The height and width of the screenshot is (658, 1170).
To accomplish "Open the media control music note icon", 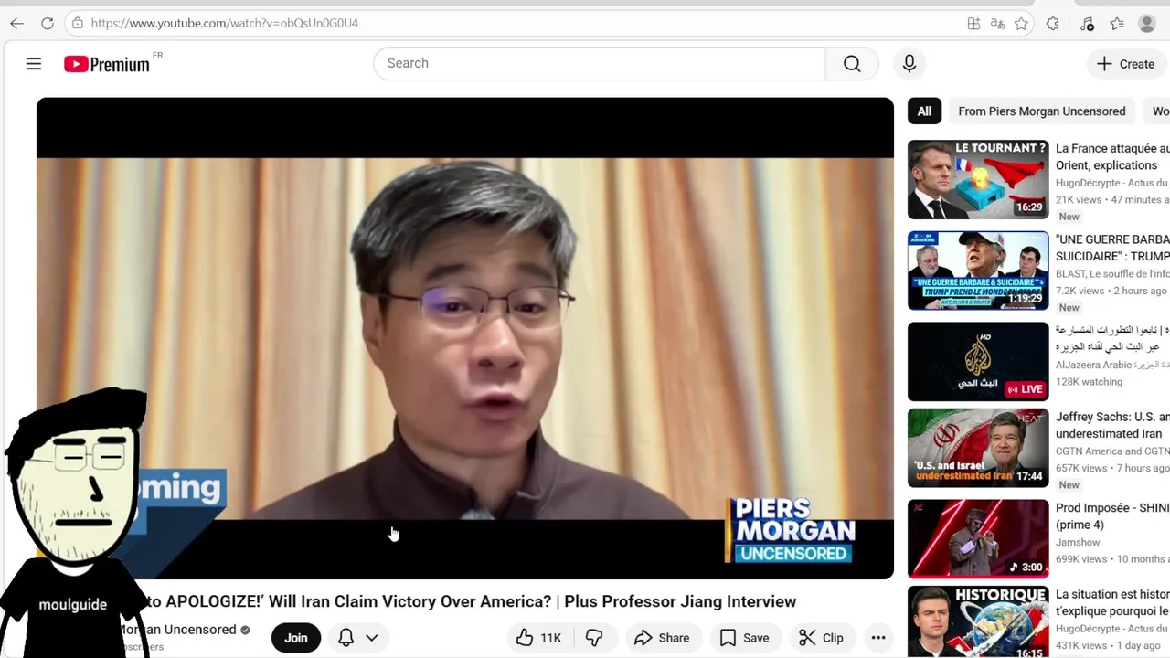I will [1087, 24].
